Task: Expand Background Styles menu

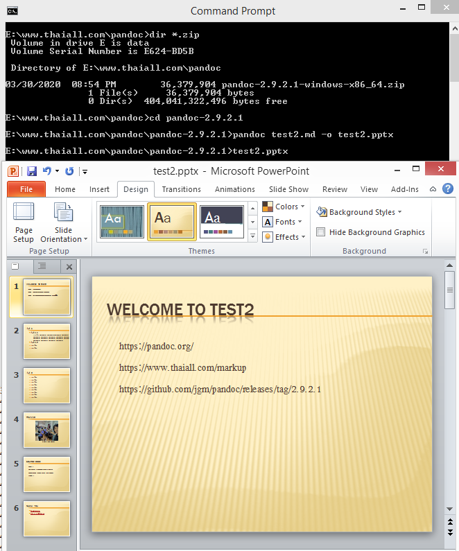Action: (x=359, y=212)
